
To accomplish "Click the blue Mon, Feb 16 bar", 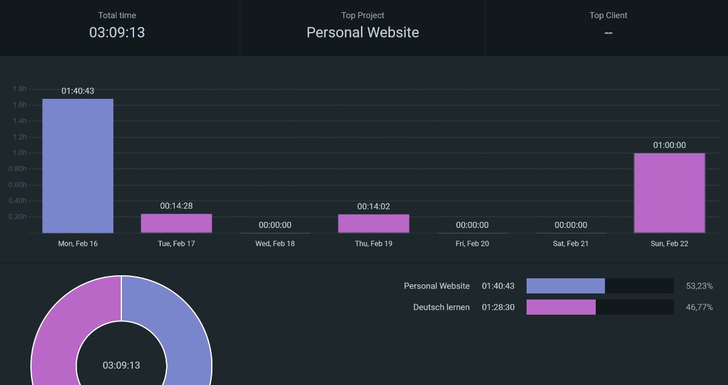I will pos(78,166).
